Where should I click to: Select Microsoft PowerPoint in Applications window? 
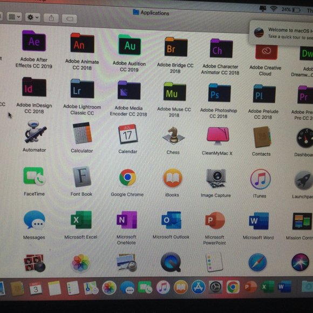(x=215, y=221)
